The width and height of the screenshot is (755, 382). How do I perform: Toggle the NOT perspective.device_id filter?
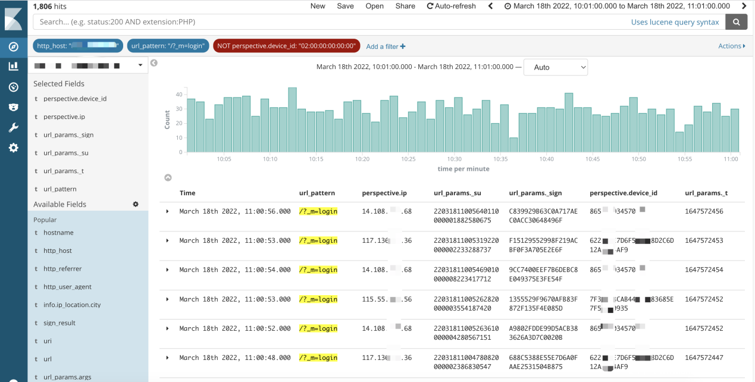(x=287, y=46)
